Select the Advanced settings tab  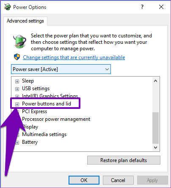click(25, 21)
